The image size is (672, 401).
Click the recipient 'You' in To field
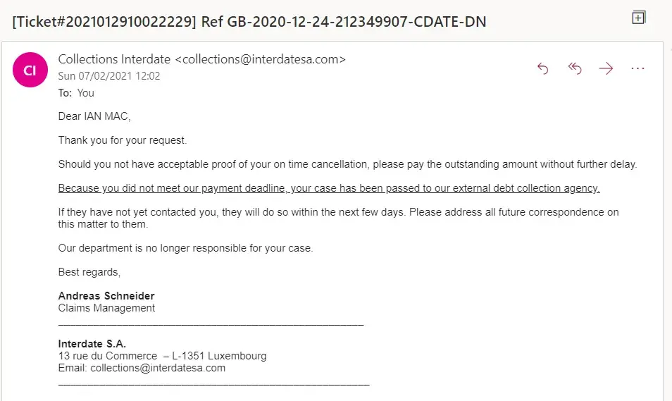tap(85, 93)
